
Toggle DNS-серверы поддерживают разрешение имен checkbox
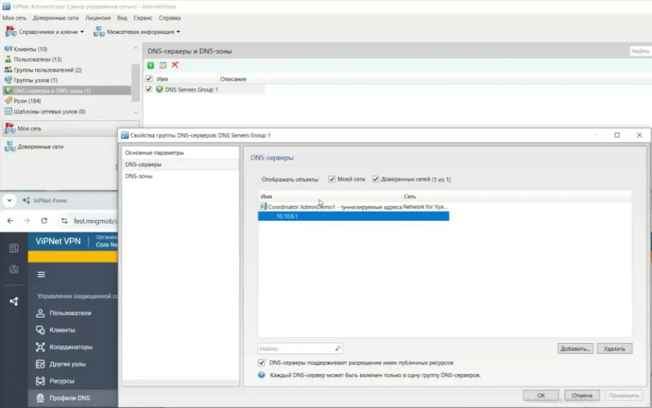click(262, 363)
